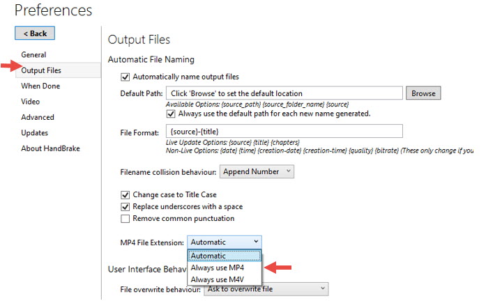Collapse the MP4 File Extension dropdown
This screenshot has height=301, width=502.
pyautogui.click(x=225, y=242)
